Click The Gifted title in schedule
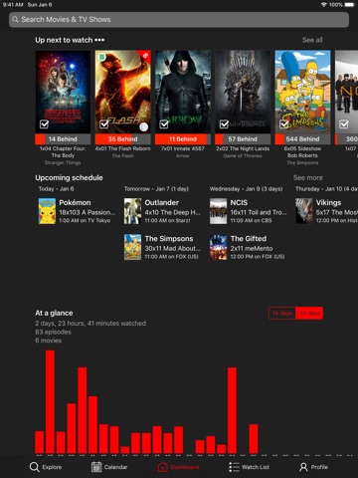This screenshot has height=478, width=358. tap(249, 239)
